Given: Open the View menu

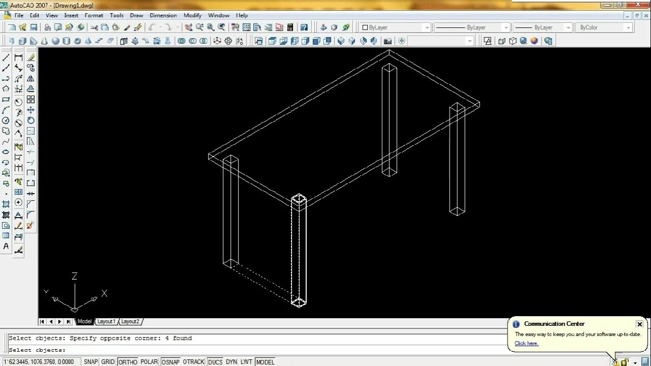Looking at the screenshot, I should tap(52, 15).
